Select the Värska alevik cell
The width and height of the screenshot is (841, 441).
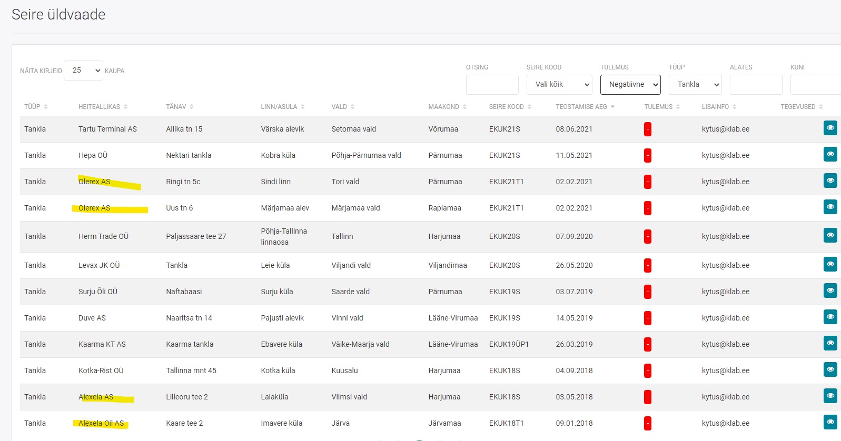click(282, 129)
